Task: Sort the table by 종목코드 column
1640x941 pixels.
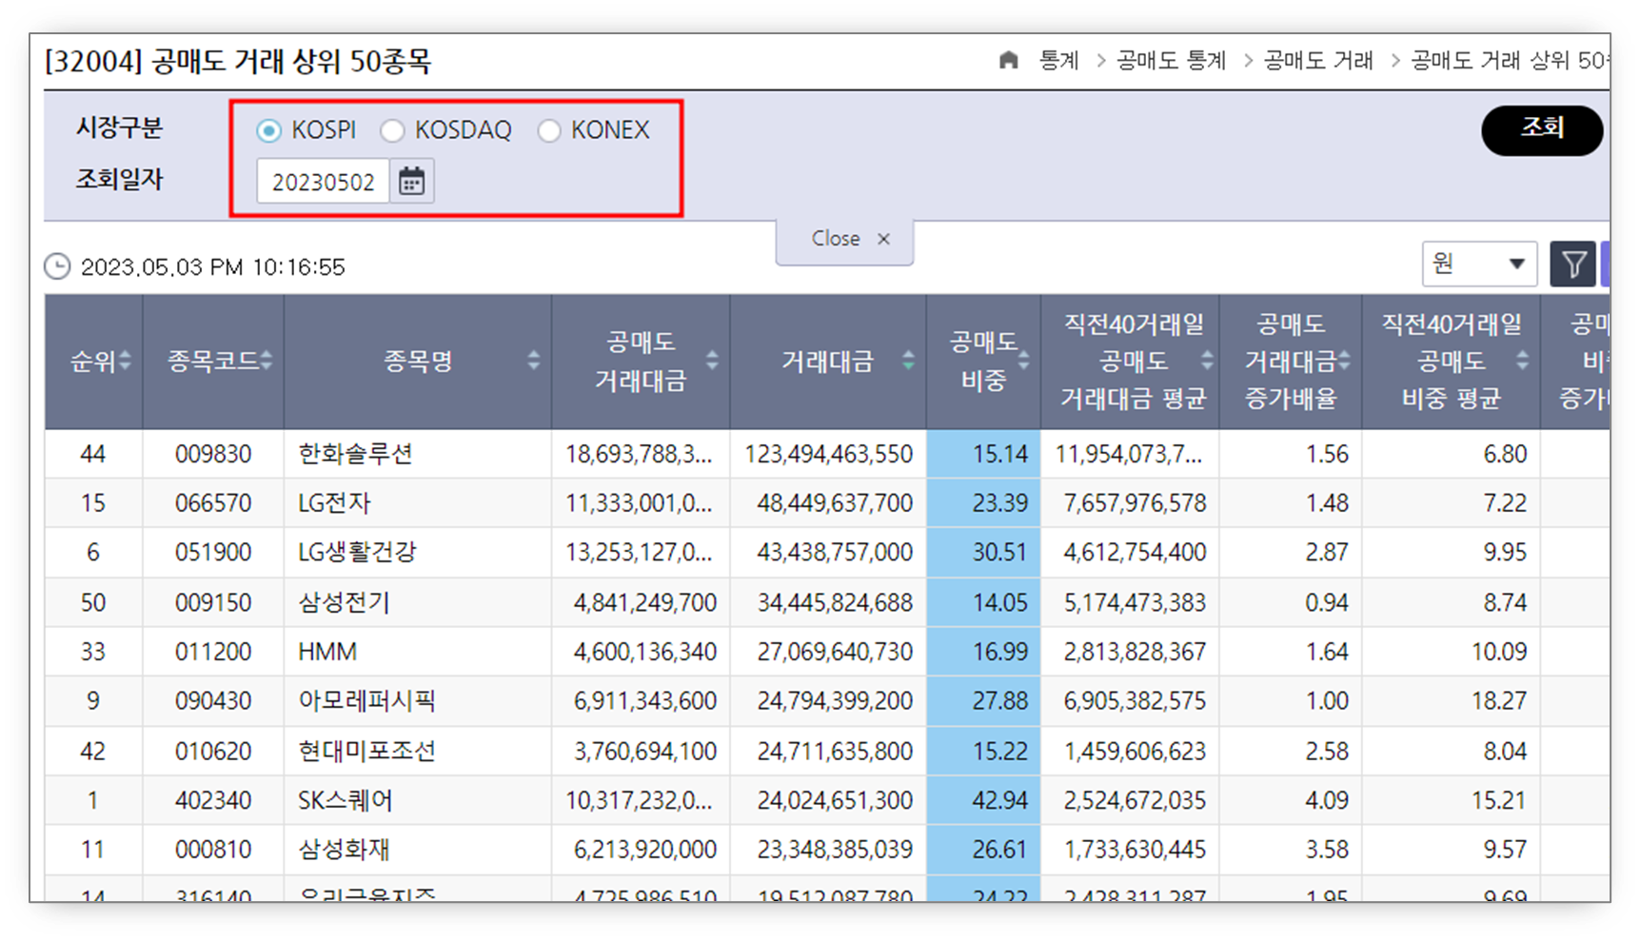Action: pyautogui.click(x=267, y=362)
